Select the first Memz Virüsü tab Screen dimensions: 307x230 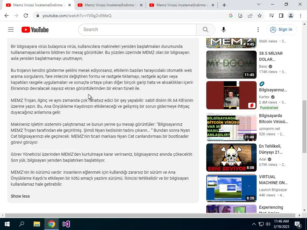38,5
